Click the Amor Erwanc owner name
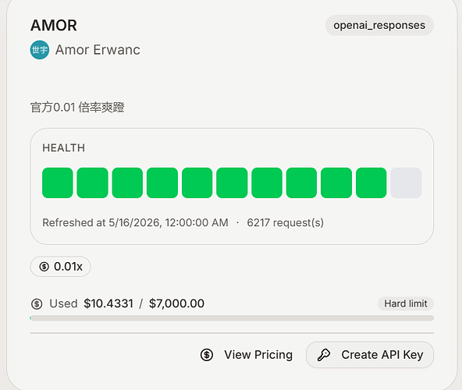The width and height of the screenshot is (462, 390). pos(98,50)
